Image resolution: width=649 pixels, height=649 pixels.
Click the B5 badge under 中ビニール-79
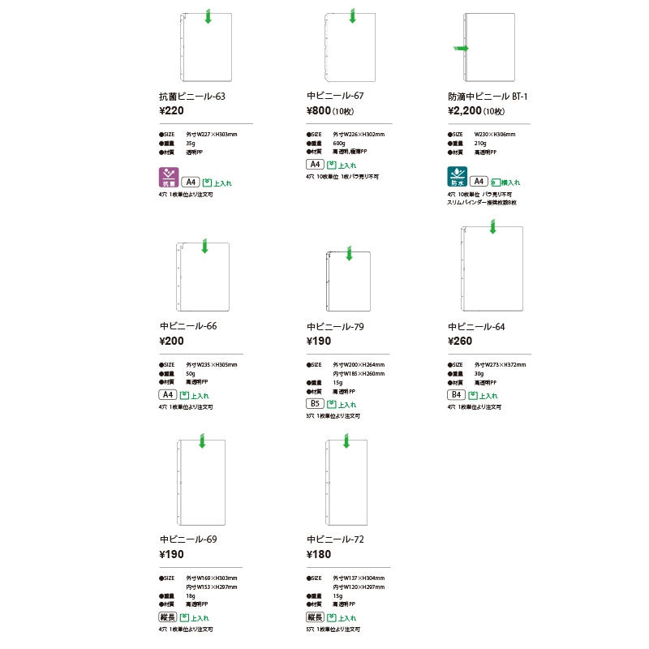point(315,403)
